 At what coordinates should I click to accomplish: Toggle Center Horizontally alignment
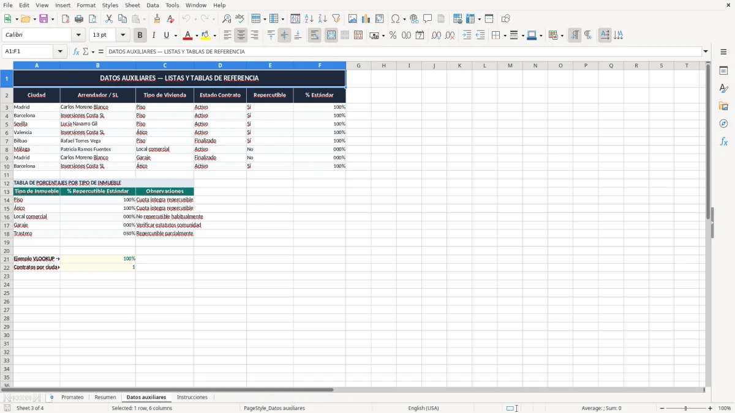click(241, 35)
